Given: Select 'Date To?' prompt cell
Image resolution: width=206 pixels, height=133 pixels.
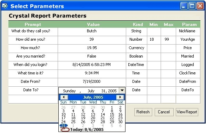Looking at the screenshot, I should 33,91.
